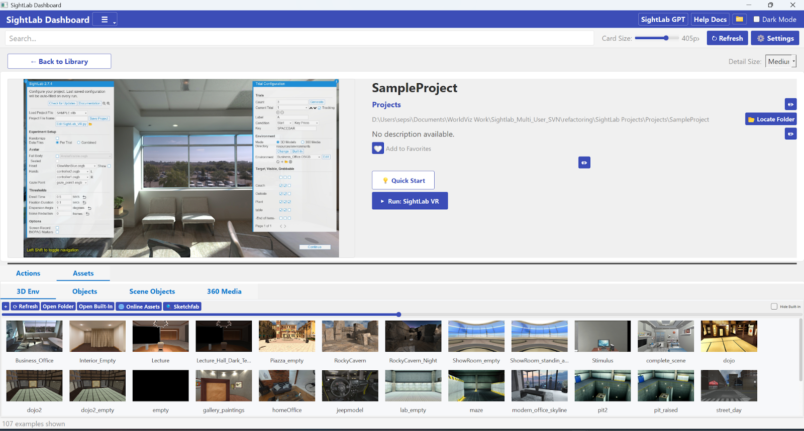The height and width of the screenshot is (431, 804).
Task: Click the SampleProject preview image
Action: pos(181,168)
